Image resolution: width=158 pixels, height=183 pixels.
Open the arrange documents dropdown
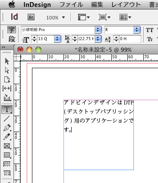click(x=125, y=17)
